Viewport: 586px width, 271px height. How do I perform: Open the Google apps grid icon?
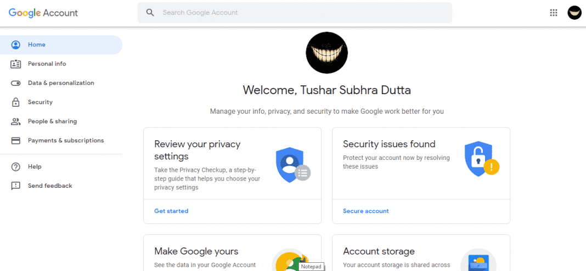(554, 13)
